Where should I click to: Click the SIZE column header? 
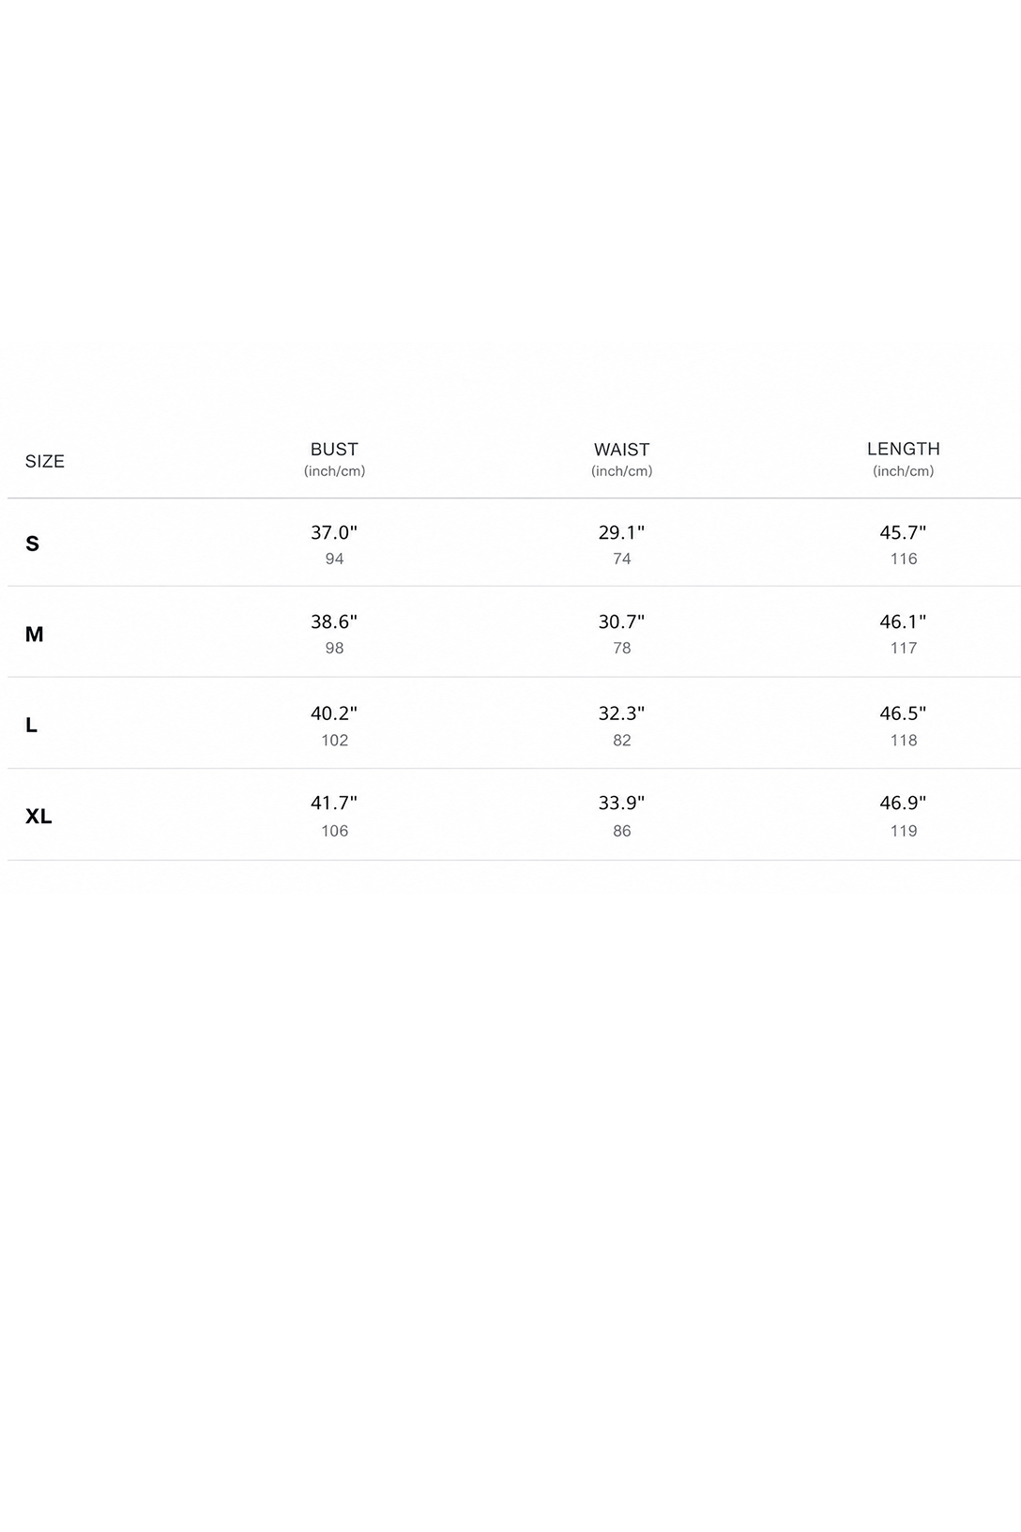(x=45, y=461)
